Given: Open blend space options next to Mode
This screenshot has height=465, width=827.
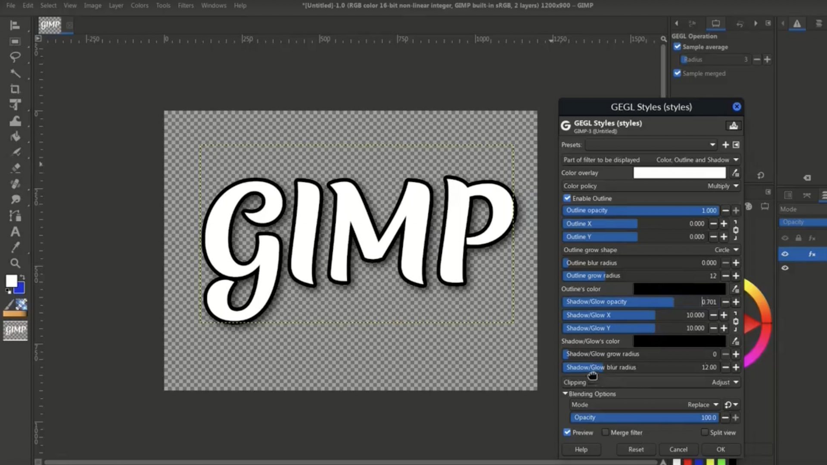Looking at the screenshot, I should 731,405.
